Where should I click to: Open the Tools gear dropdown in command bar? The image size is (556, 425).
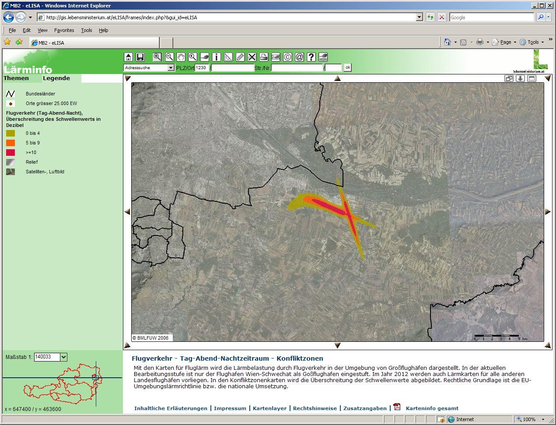pos(532,42)
